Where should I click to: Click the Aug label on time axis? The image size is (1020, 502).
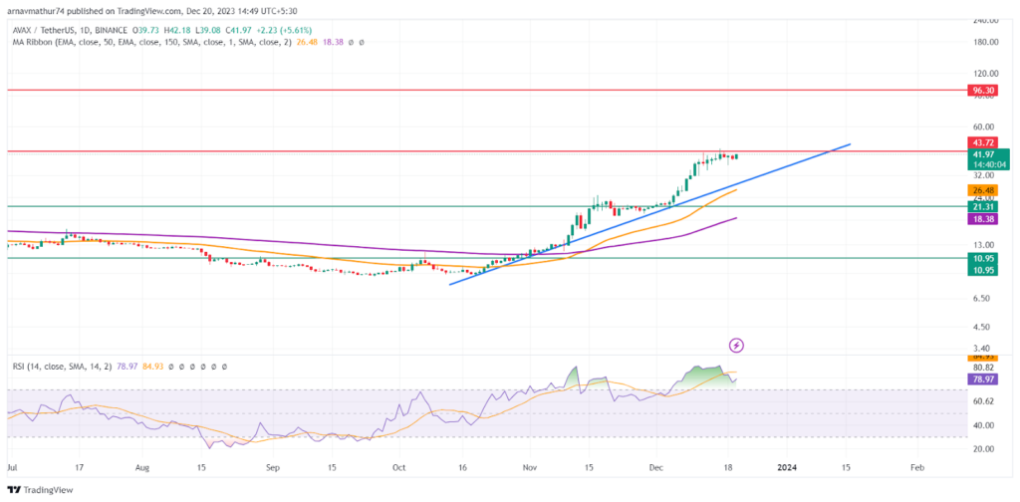point(143,467)
